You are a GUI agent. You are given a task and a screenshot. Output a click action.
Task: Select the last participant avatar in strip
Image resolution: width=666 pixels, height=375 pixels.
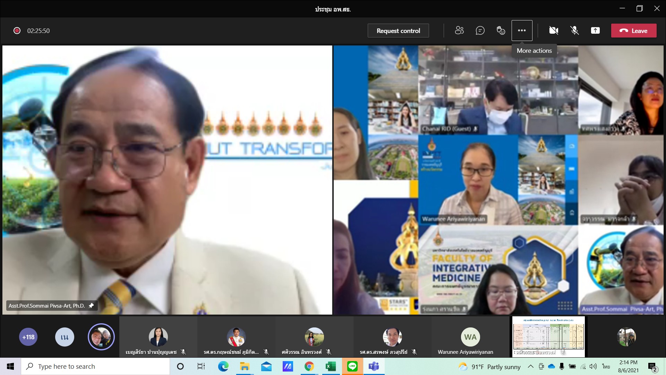626,337
